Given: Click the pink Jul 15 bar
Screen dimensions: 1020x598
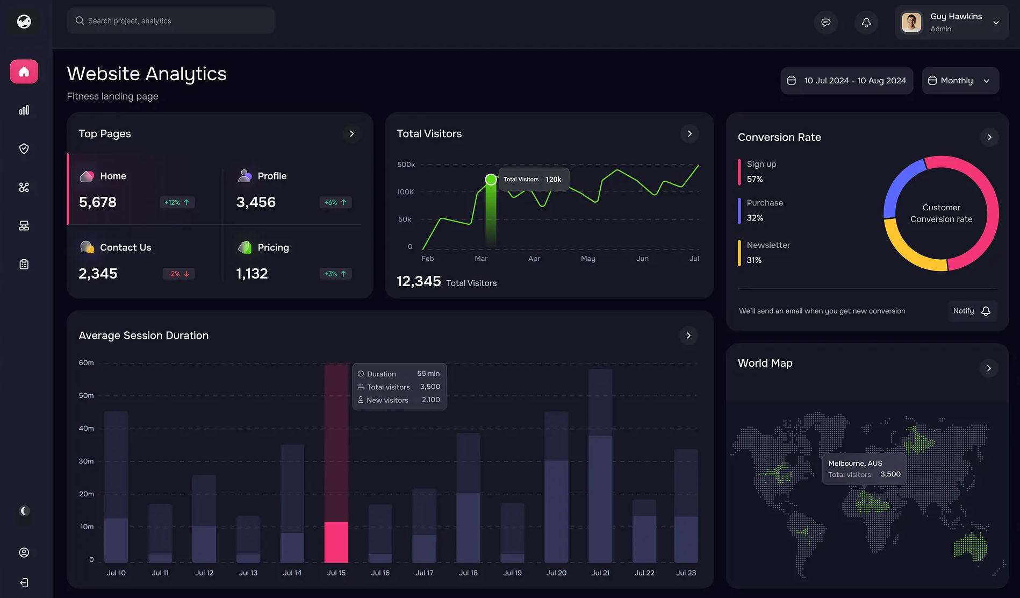Looking at the screenshot, I should (x=336, y=541).
